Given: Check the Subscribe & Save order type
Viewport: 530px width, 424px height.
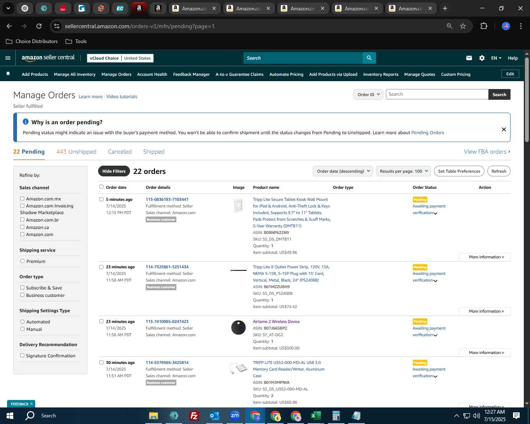Looking at the screenshot, I should (x=22, y=287).
